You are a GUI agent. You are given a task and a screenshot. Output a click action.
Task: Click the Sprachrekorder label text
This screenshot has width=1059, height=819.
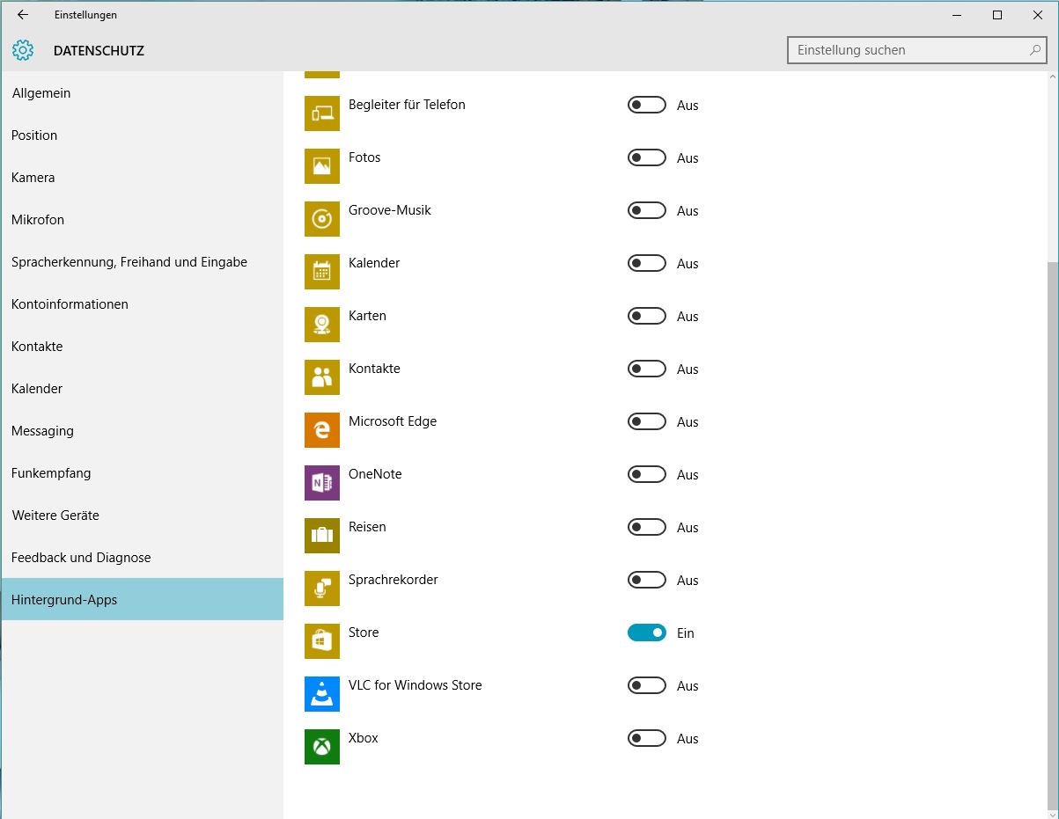393,580
